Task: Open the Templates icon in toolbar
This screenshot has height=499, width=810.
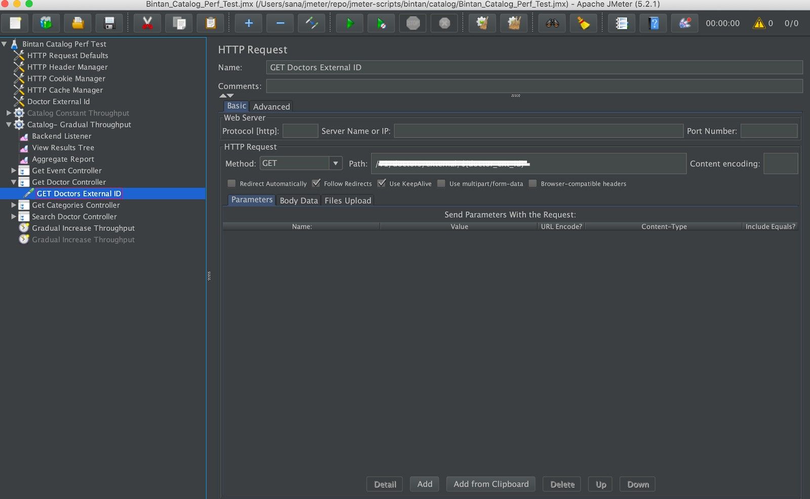Action: coord(46,23)
